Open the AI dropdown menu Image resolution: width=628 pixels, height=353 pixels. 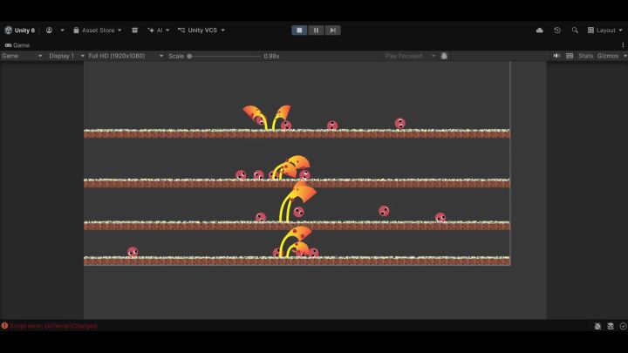[159, 30]
